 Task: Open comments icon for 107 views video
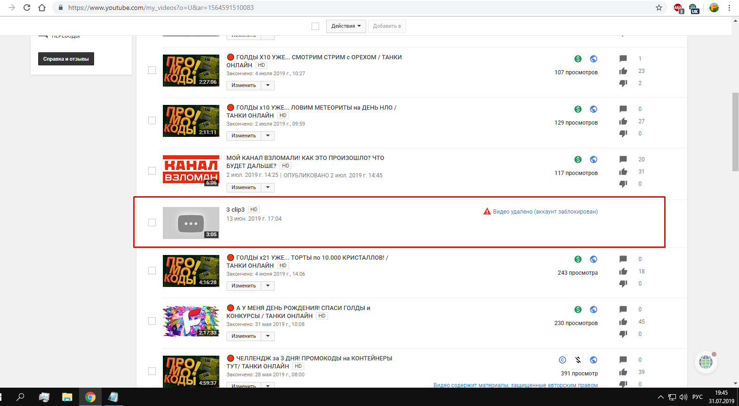coord(623,59)
